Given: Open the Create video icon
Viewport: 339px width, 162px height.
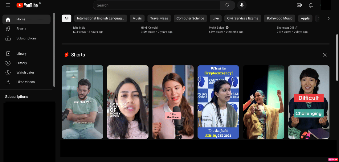Looking at the screenshot, I should click(x=299, y=5).
